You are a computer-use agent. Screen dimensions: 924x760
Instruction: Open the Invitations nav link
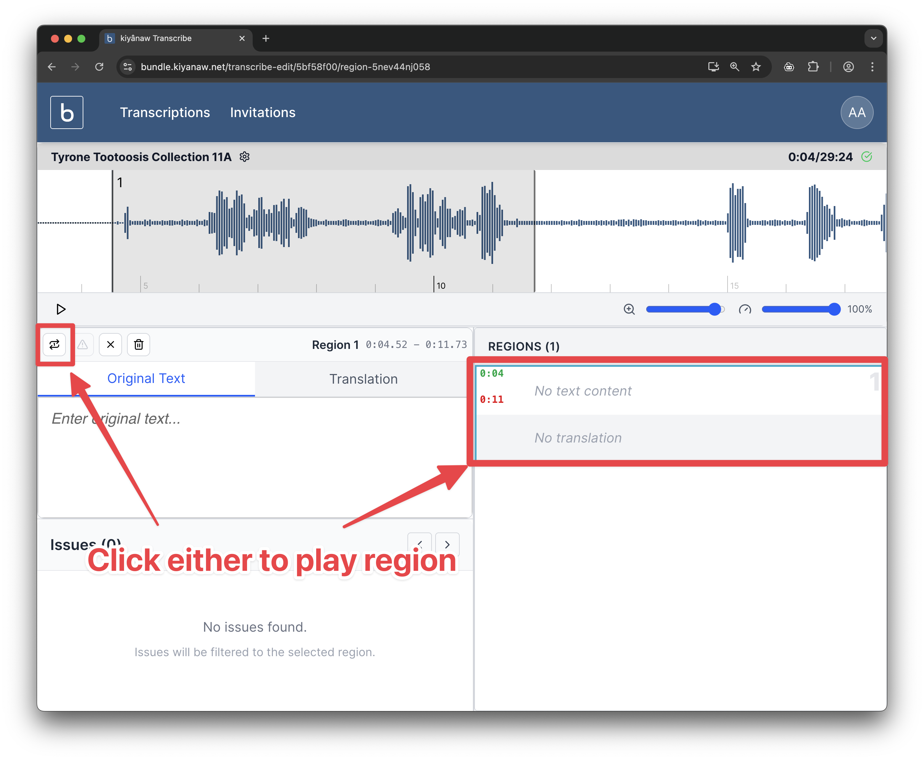click(263, 112)
